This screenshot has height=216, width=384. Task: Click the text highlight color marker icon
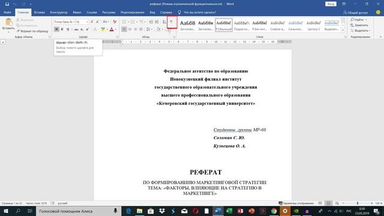(x=103, y=29)
